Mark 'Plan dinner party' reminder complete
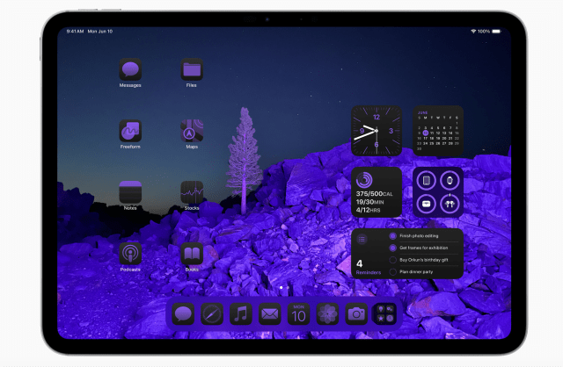 point(393,271)
